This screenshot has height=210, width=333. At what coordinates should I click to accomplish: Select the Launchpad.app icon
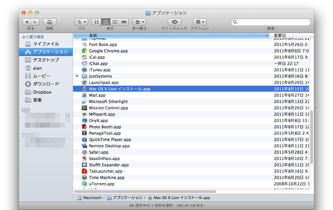(x=84, y=83)
